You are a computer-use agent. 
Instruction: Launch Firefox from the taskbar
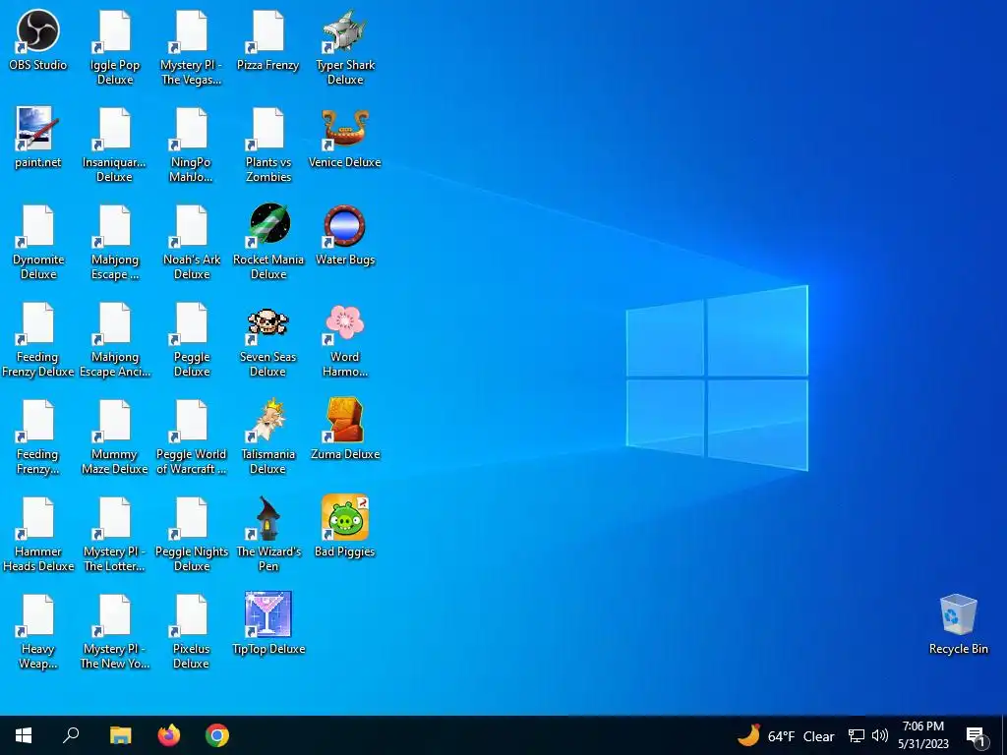[x=169, y=735]
